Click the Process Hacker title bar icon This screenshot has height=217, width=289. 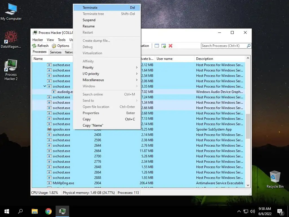(x=35, y=33)
